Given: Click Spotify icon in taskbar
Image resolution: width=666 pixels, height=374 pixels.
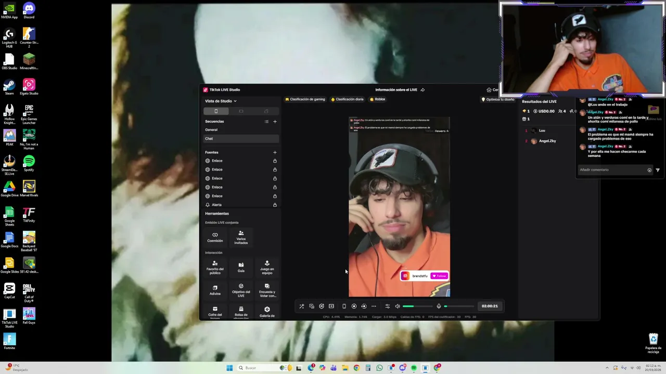Looking at the screenshot, I should click(414, 368).
